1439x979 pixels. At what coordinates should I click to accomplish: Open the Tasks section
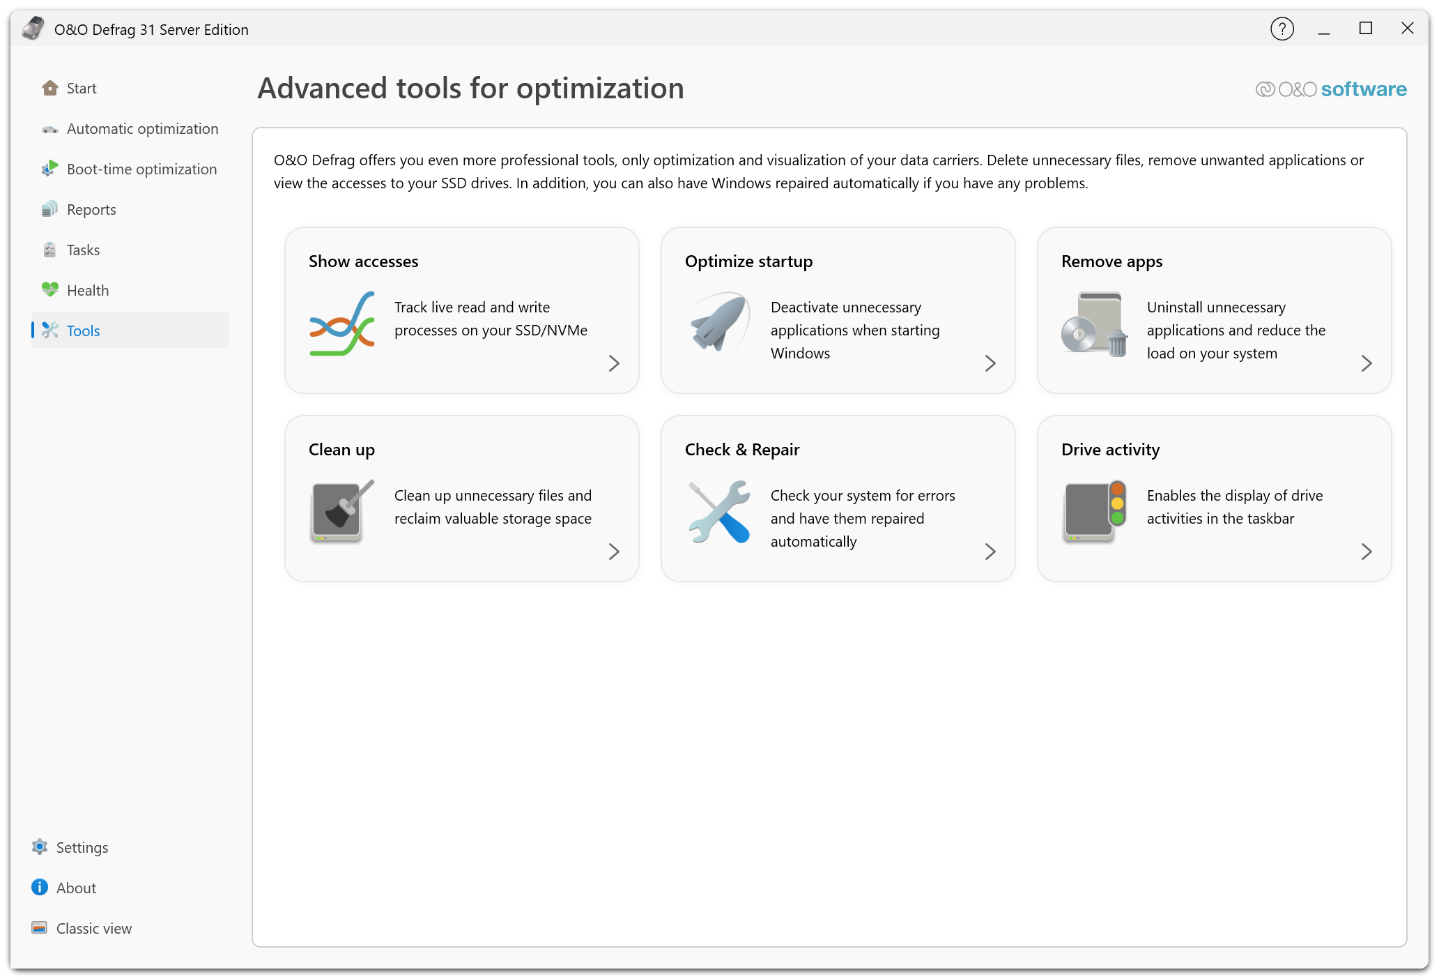130,250
